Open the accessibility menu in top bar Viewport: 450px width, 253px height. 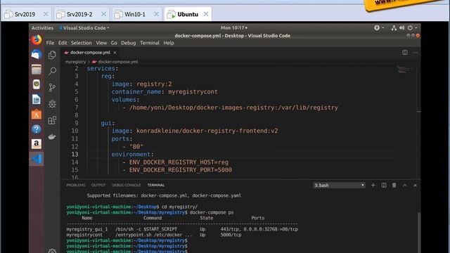(x=377, y=28)
